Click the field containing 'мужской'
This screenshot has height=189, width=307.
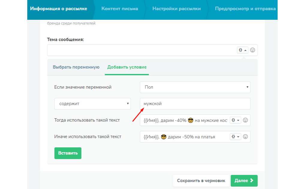[195, 104]
